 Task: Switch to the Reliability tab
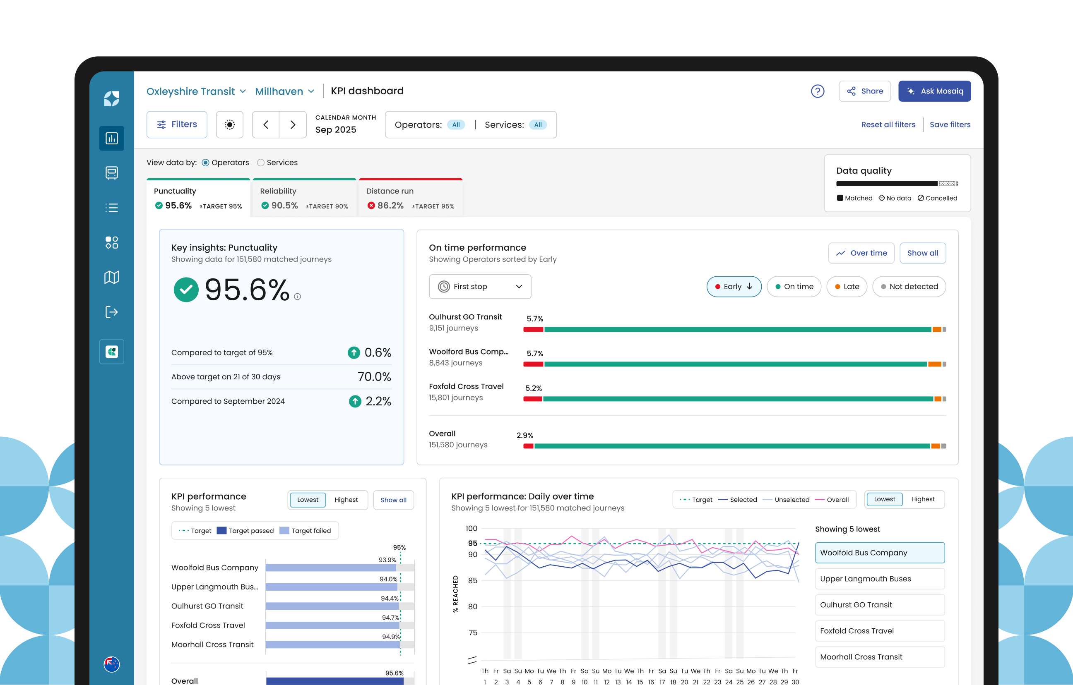pyautogui.click(x=304, y=198)
